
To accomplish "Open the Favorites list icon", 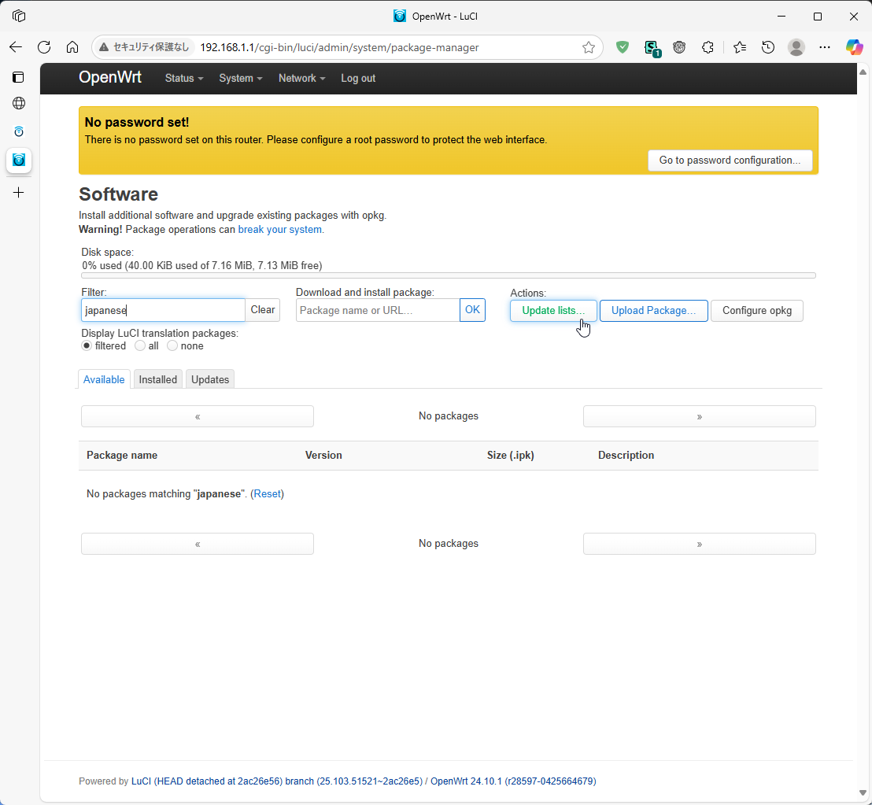I will 740,47.
